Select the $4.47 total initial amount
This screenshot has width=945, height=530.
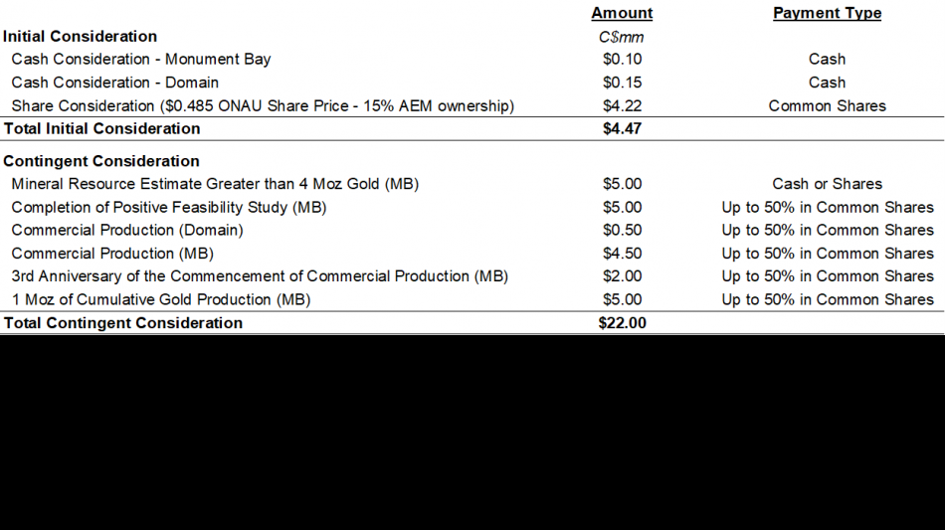click(622, 128)
